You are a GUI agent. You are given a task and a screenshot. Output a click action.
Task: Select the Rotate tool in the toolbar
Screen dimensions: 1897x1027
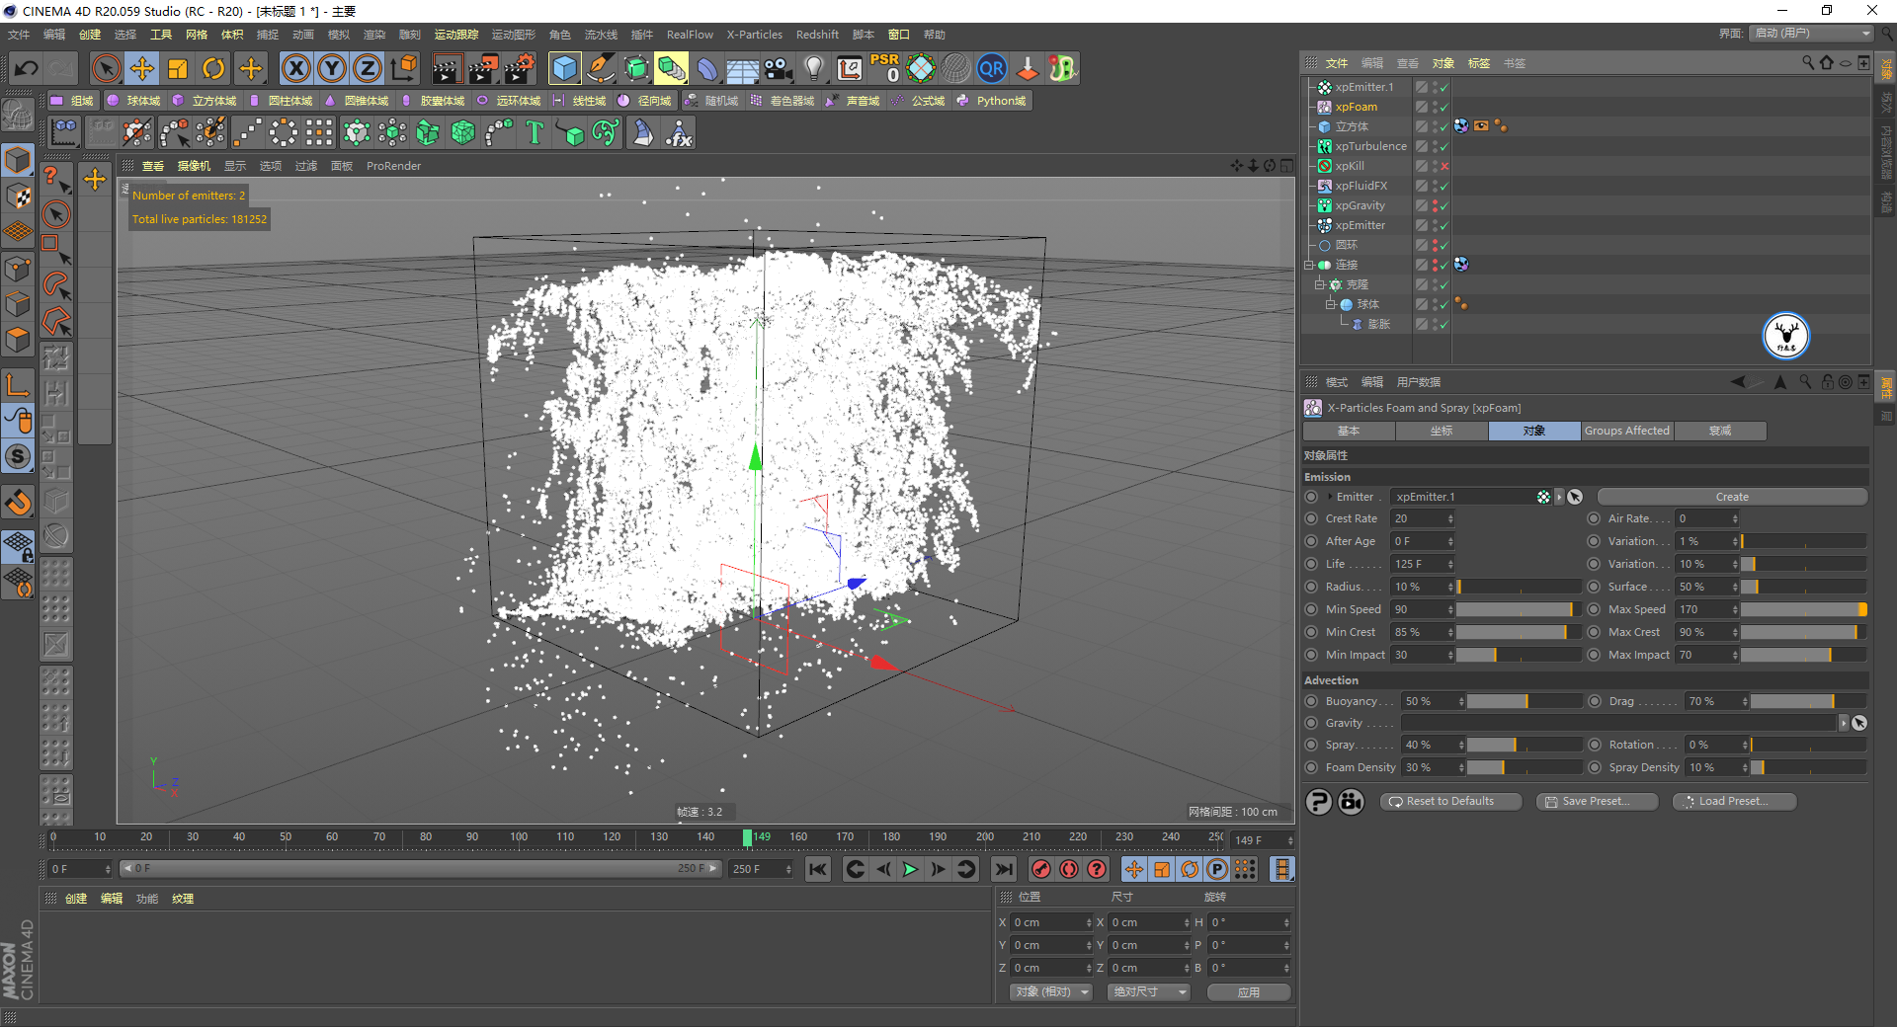(213, 68)
